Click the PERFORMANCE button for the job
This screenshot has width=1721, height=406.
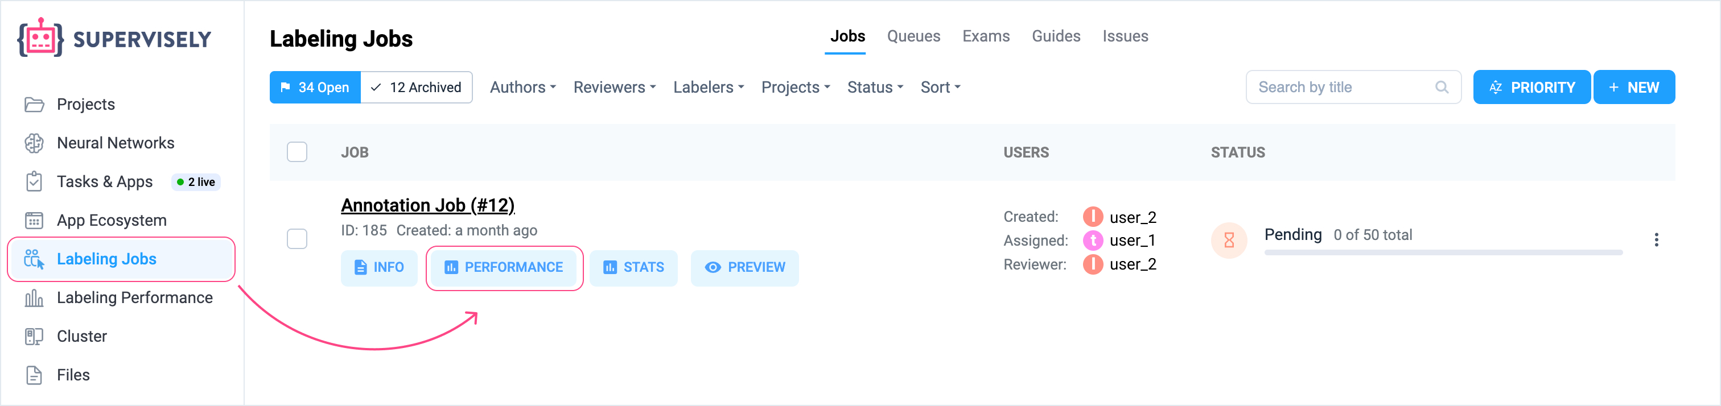pyautogui.click(x=504, y=268)
